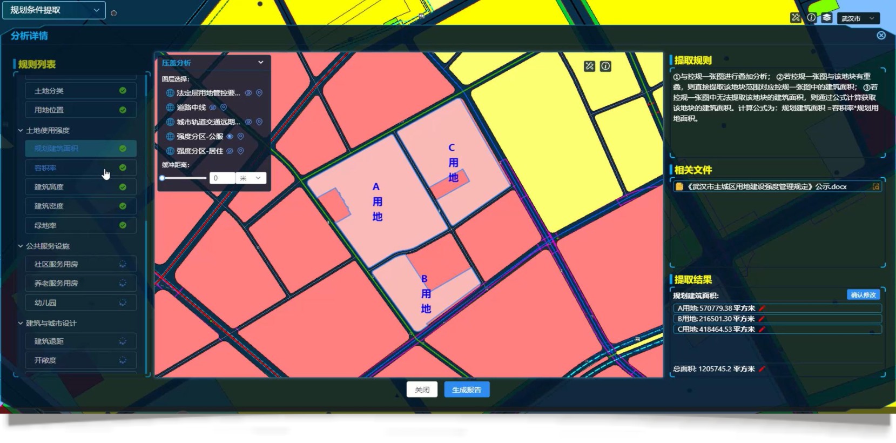Open the buffer distance unit 米 dropdown
The width and height of the screenshot is (896, 443).
(251, 178)
